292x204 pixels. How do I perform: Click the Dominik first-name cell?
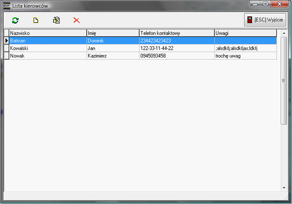click(x=112, y=41)
